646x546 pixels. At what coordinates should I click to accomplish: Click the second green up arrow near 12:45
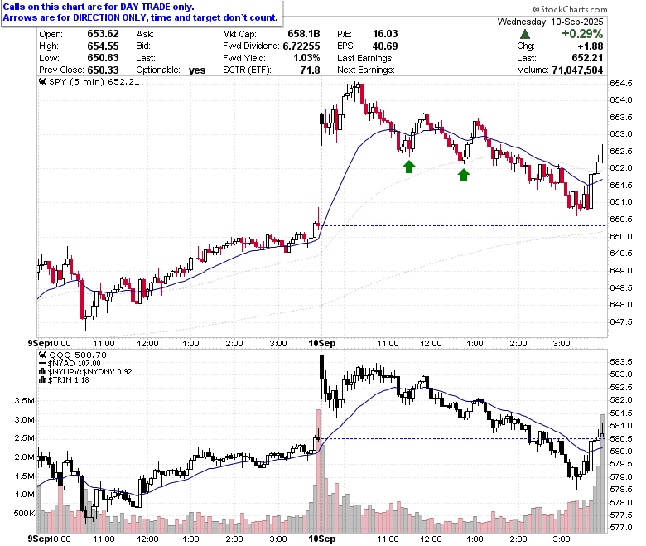[464, 175]
